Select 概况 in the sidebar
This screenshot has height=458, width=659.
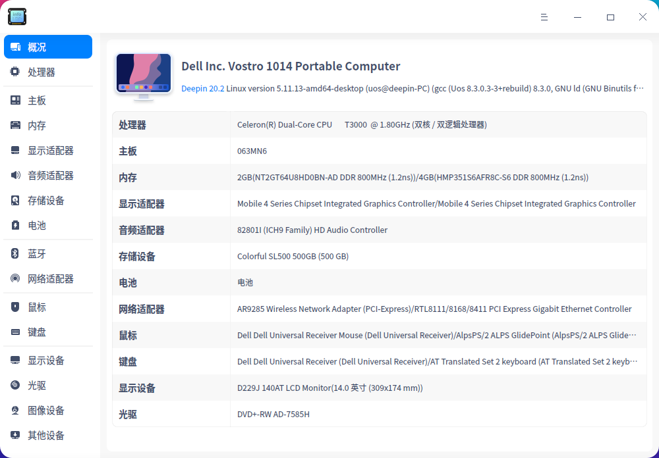(48, 47)
